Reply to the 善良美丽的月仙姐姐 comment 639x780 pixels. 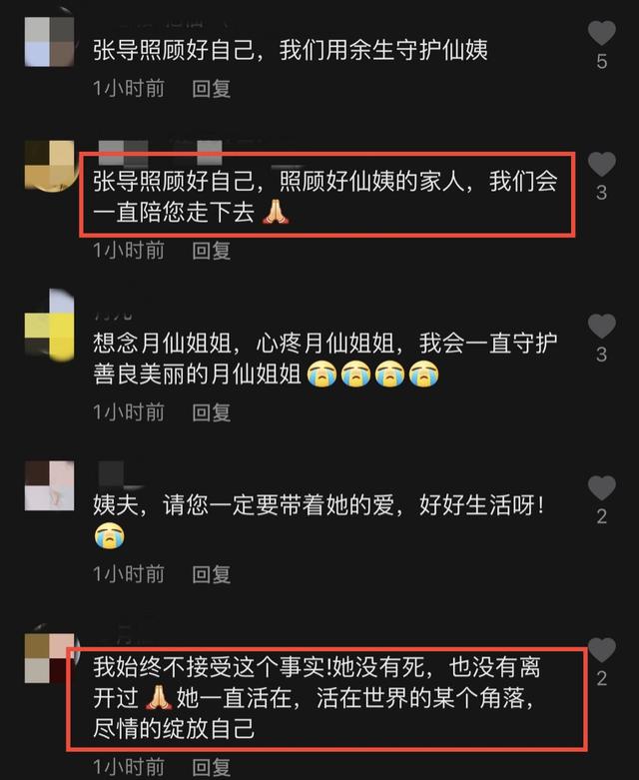(x=212, y=412)
